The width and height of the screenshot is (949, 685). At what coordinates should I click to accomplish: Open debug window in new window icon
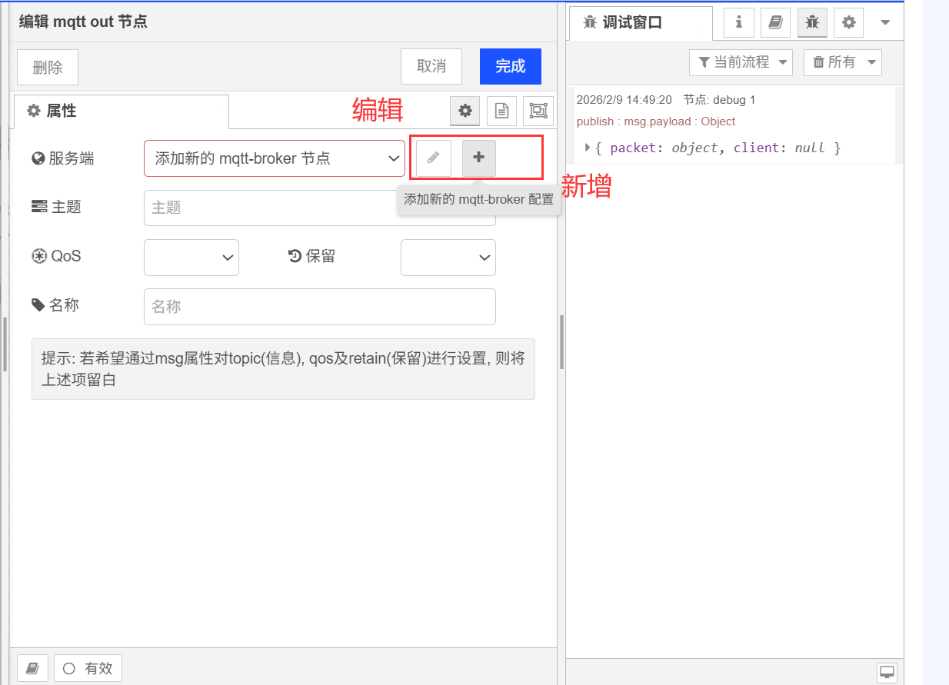(887, 671)
